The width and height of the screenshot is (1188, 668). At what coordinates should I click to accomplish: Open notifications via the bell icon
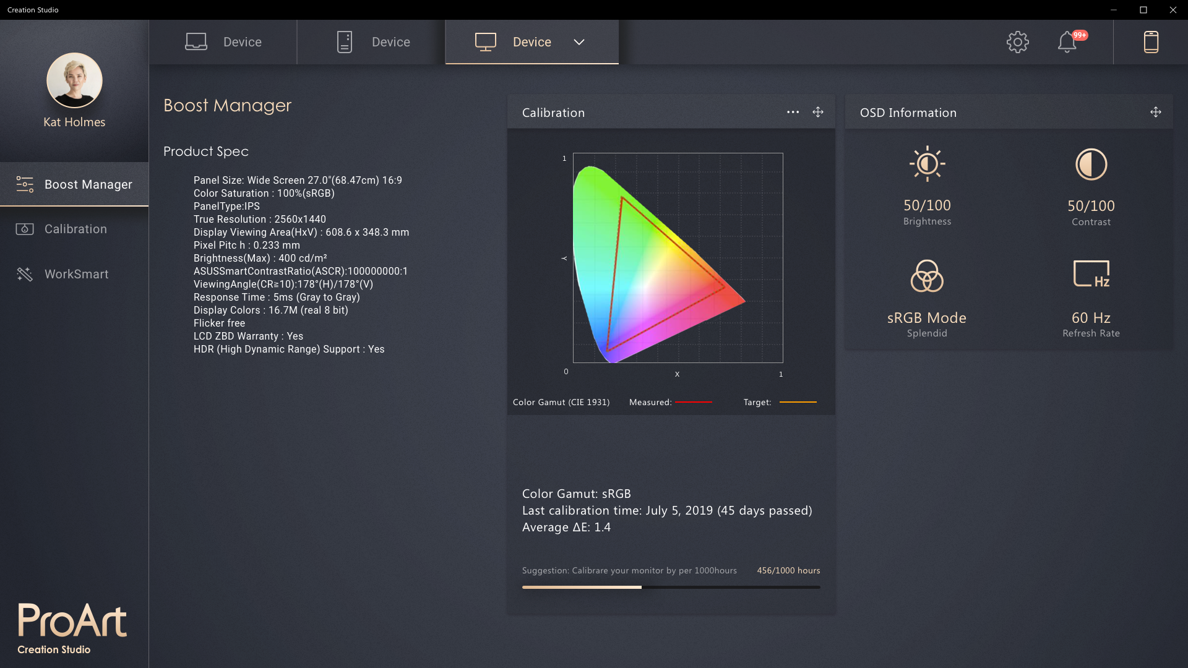pos(1066,43)
